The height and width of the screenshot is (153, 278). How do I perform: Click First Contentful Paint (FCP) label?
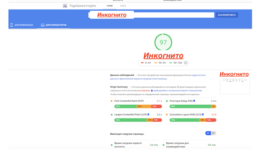129,101
